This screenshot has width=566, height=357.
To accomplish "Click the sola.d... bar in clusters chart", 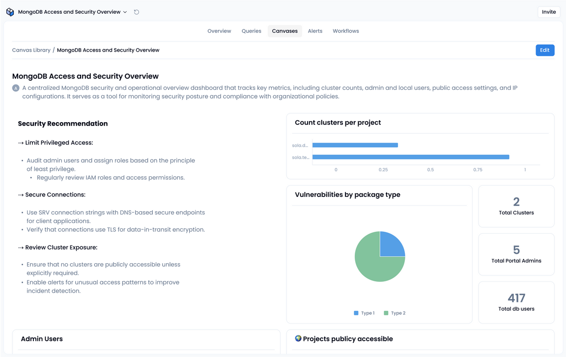I will click(355, 145).
